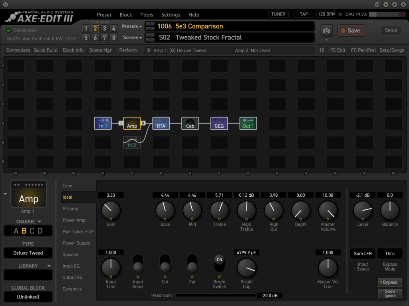Click the TUNER button
Screen dimensions: 409x306
278,14
